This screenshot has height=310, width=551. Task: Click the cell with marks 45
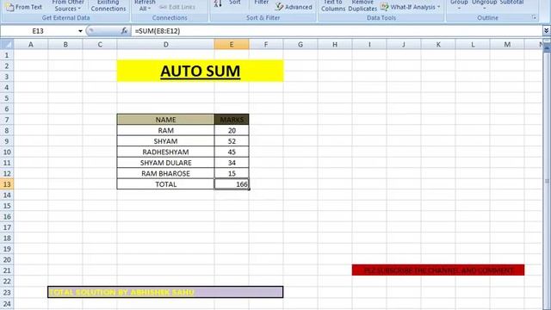(x=232, y=152)
